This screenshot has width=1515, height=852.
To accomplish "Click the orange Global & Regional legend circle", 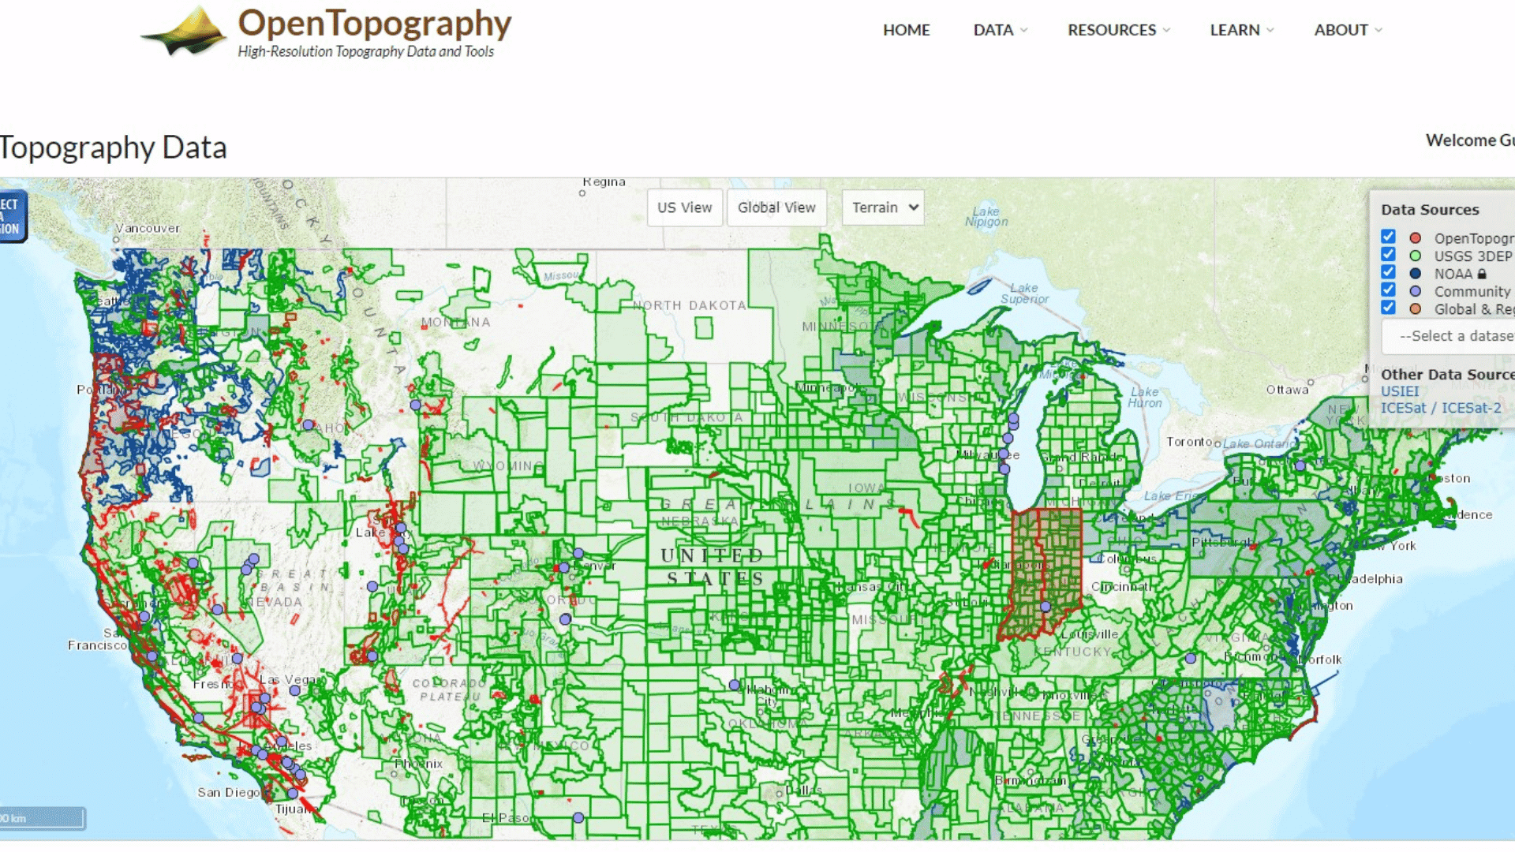I will (x=1416, y=309).
